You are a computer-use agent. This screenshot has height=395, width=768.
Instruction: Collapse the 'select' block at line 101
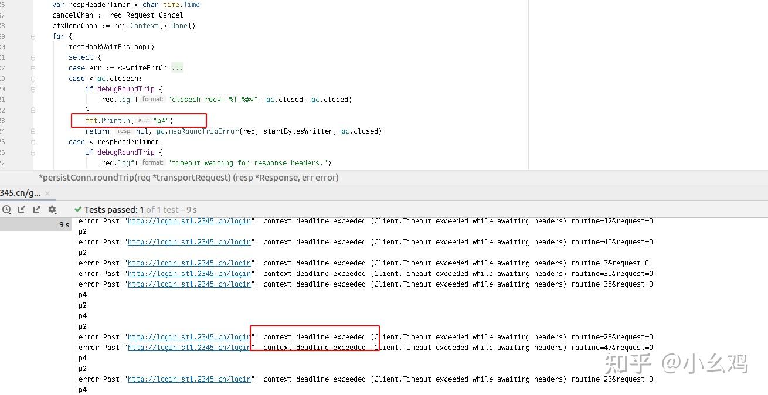[33, 57]
